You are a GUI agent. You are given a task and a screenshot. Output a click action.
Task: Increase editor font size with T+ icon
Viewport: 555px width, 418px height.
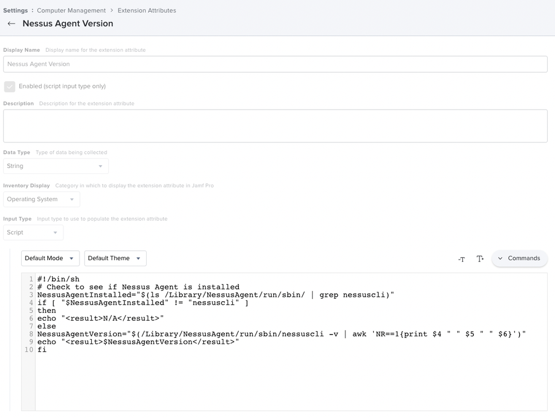[x=480, y=258]
